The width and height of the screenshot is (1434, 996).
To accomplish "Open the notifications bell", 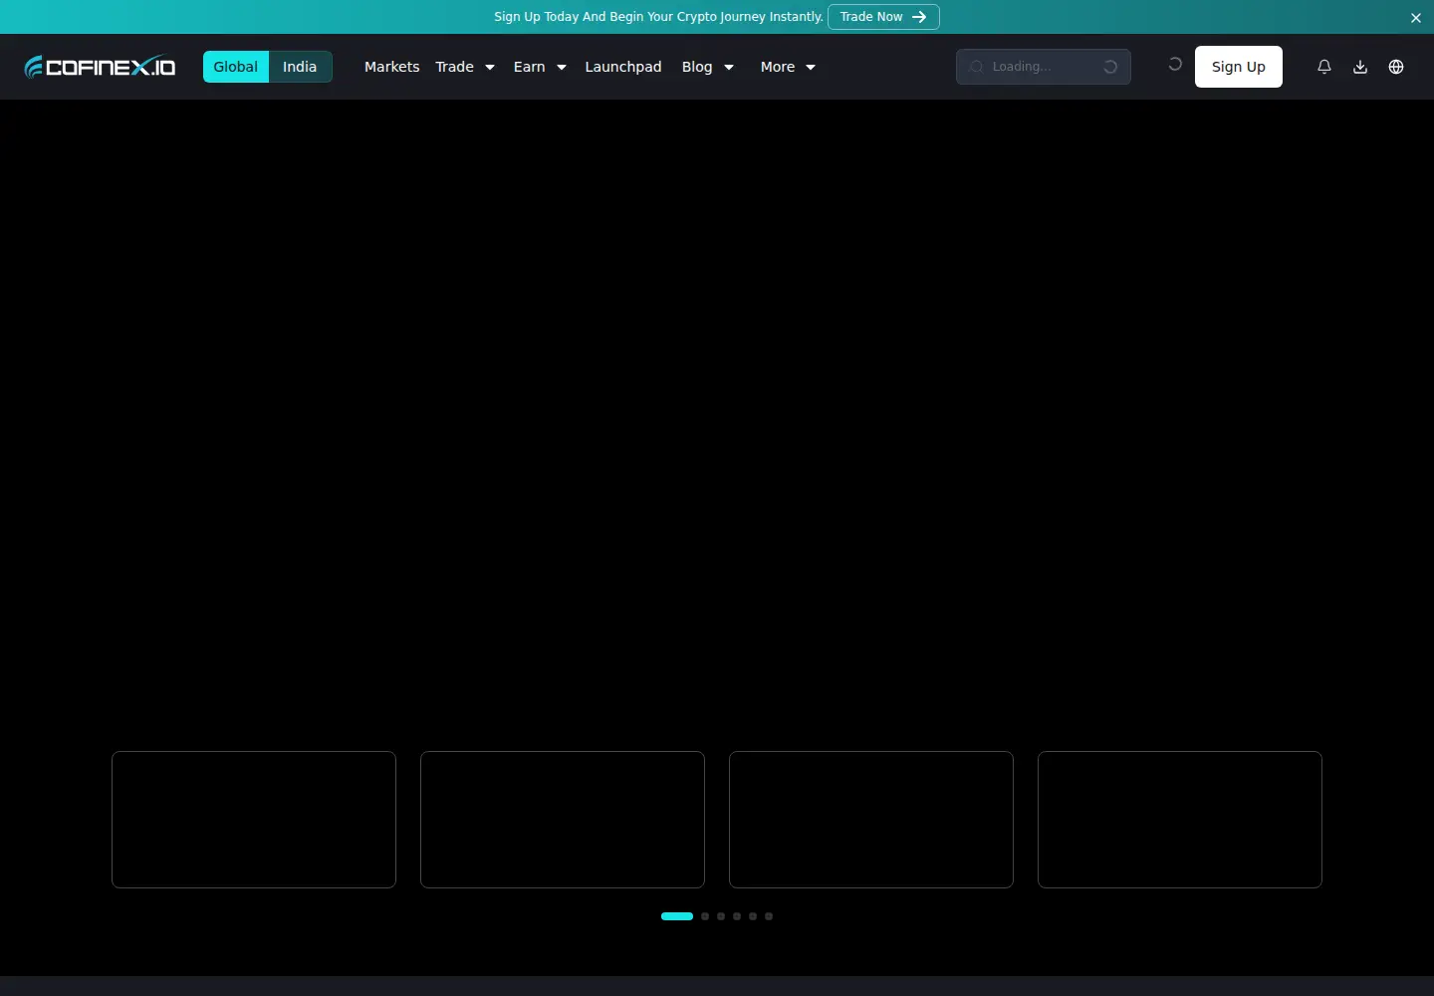I will 1324,67.
